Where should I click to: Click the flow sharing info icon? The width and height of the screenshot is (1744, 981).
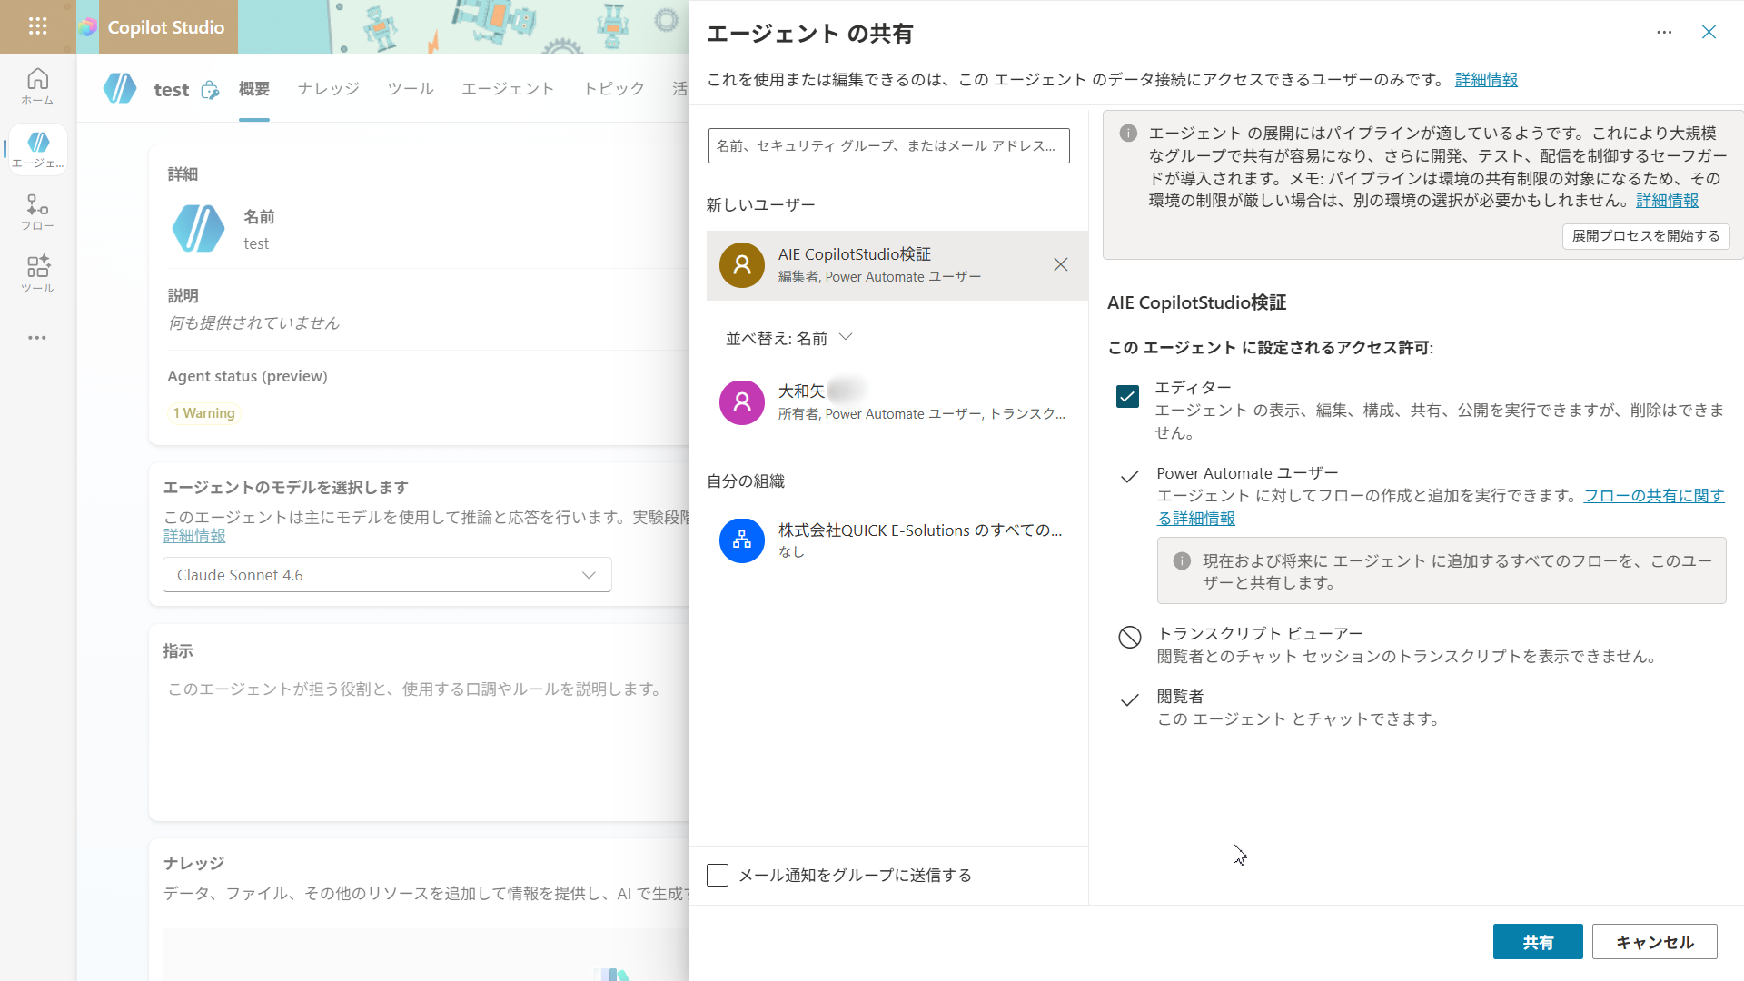[x=1182, y=561]
